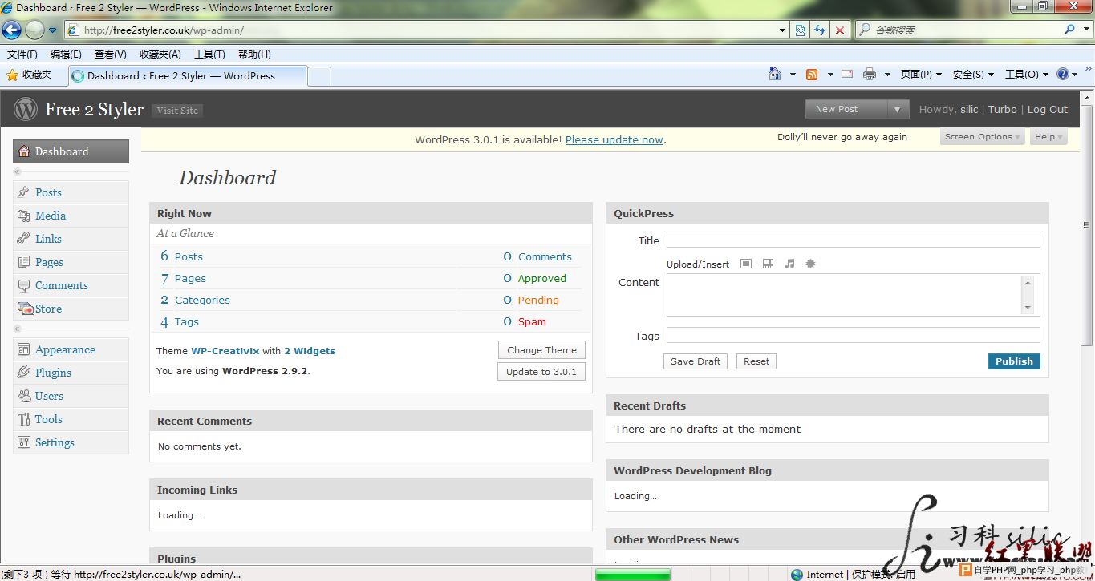Click the search magnifier icon in search box
This screenshot has width=1095, height=581.
tap(1069, 30)
